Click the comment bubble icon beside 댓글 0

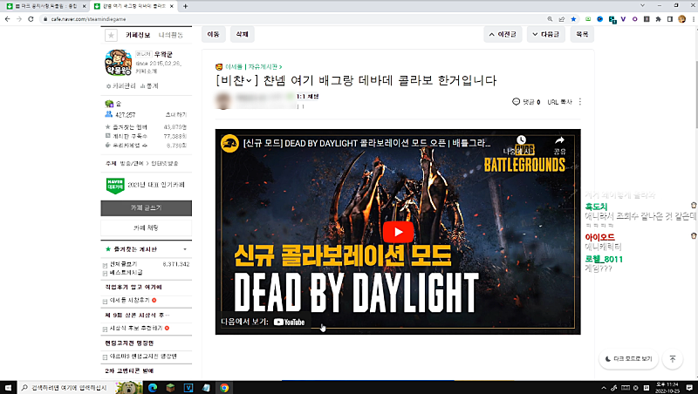point(517,102)
